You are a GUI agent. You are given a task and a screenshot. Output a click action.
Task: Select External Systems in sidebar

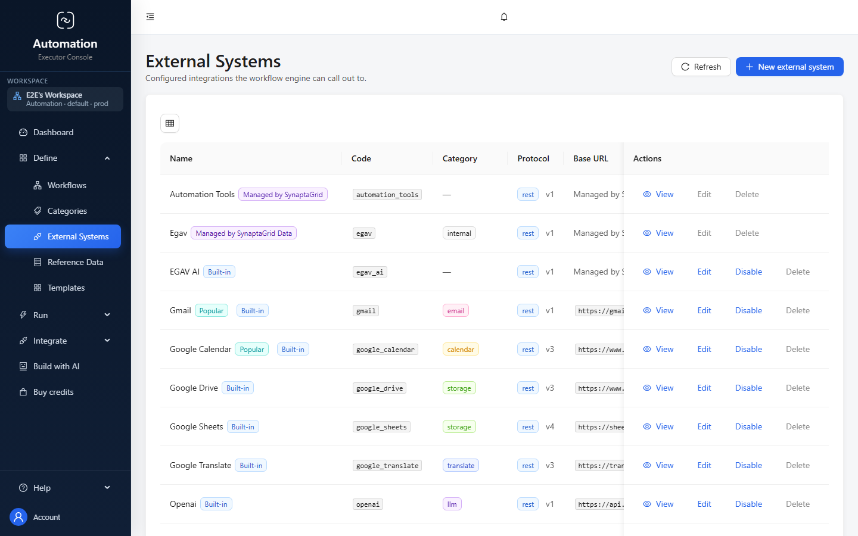(63, 236)
